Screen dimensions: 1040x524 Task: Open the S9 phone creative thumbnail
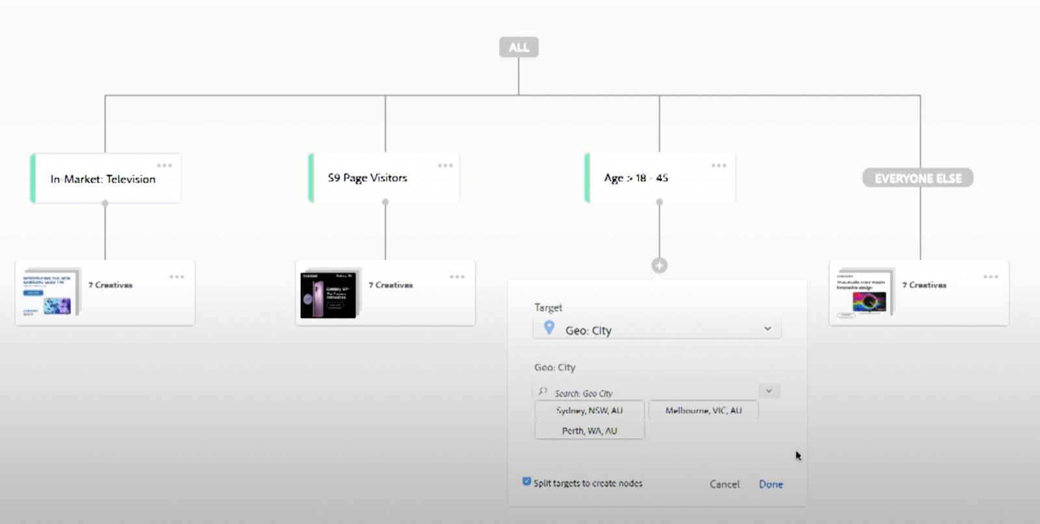coord(328,295)
